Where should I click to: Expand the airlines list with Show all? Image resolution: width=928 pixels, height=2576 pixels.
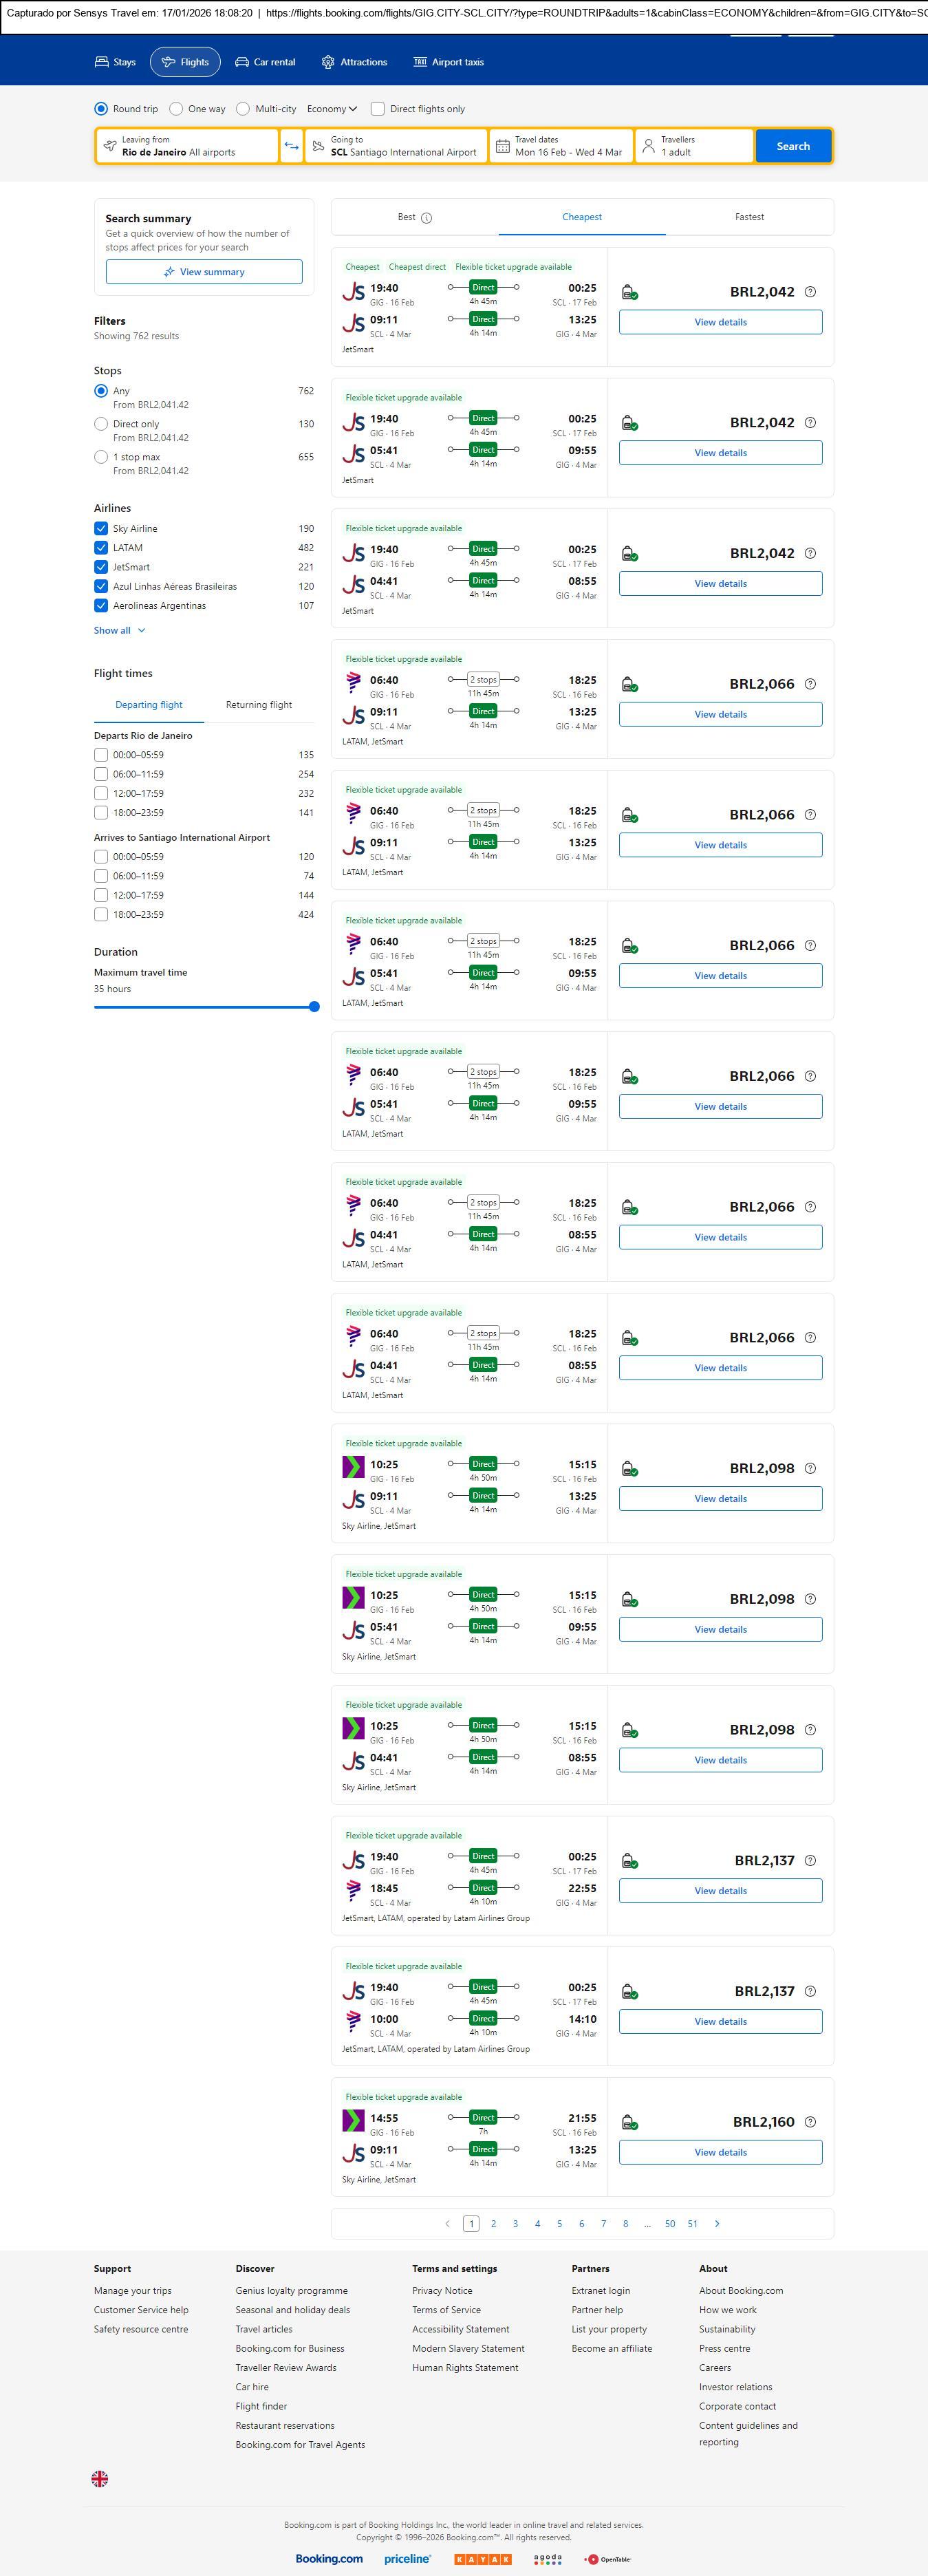tap(119, 630)
